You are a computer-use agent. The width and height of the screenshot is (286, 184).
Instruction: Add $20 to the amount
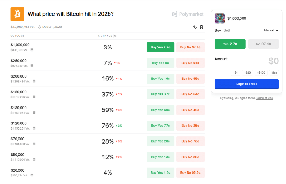click(x=247, y=73)
